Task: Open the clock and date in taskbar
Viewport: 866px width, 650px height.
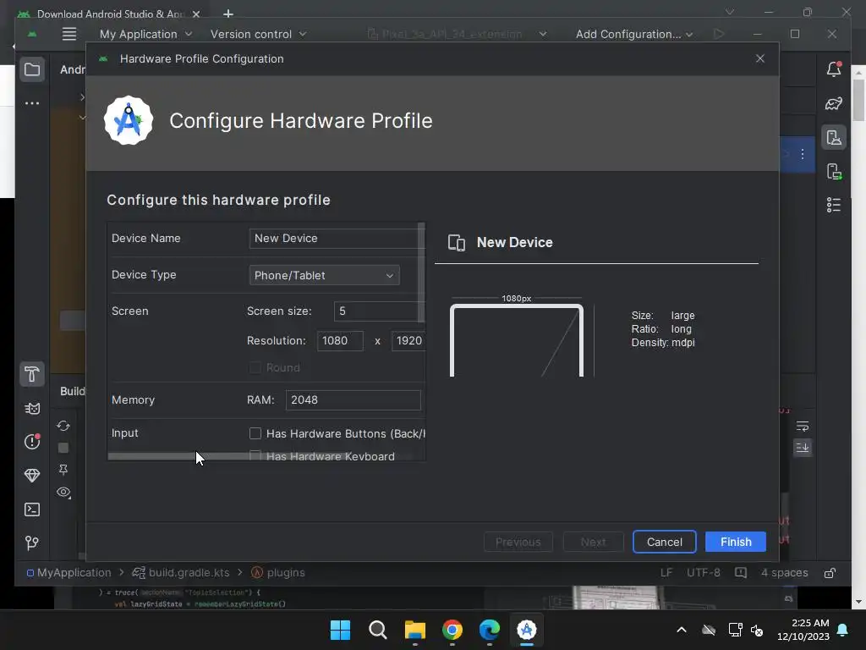Action: click(803, 630)
